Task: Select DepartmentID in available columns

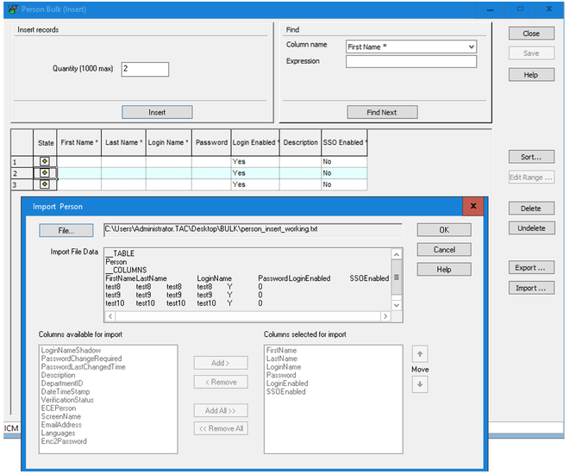Action: [62, 384]
